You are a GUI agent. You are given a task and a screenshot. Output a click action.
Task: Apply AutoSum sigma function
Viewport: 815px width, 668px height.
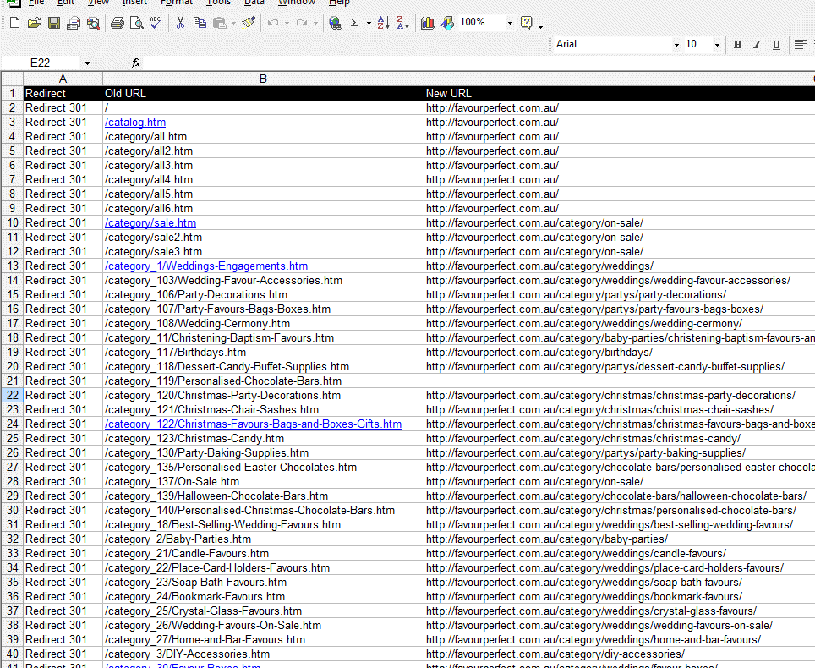355,23
